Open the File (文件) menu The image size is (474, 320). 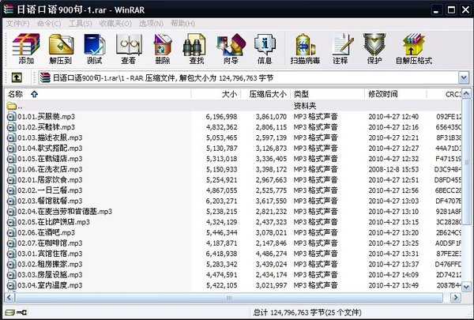(x=17, y=23)
